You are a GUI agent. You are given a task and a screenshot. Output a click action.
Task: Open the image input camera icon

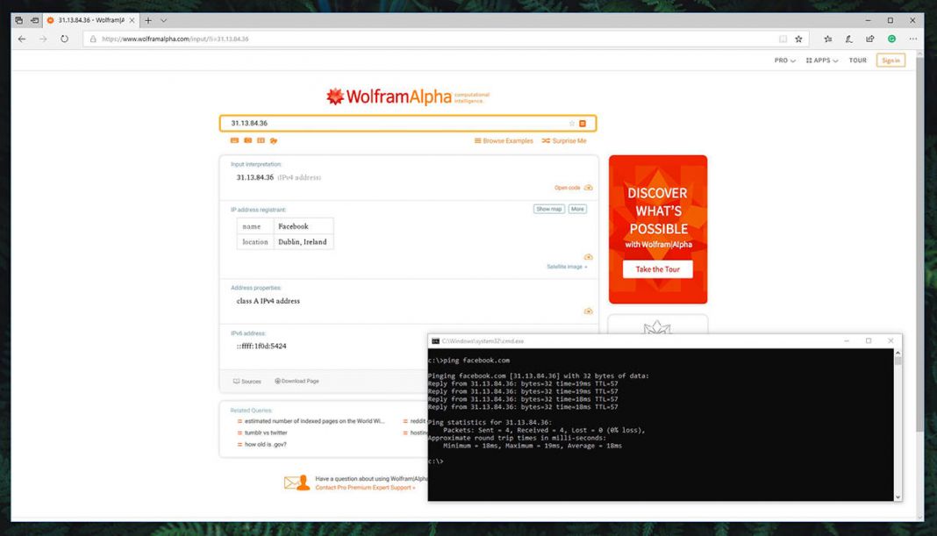247,140
